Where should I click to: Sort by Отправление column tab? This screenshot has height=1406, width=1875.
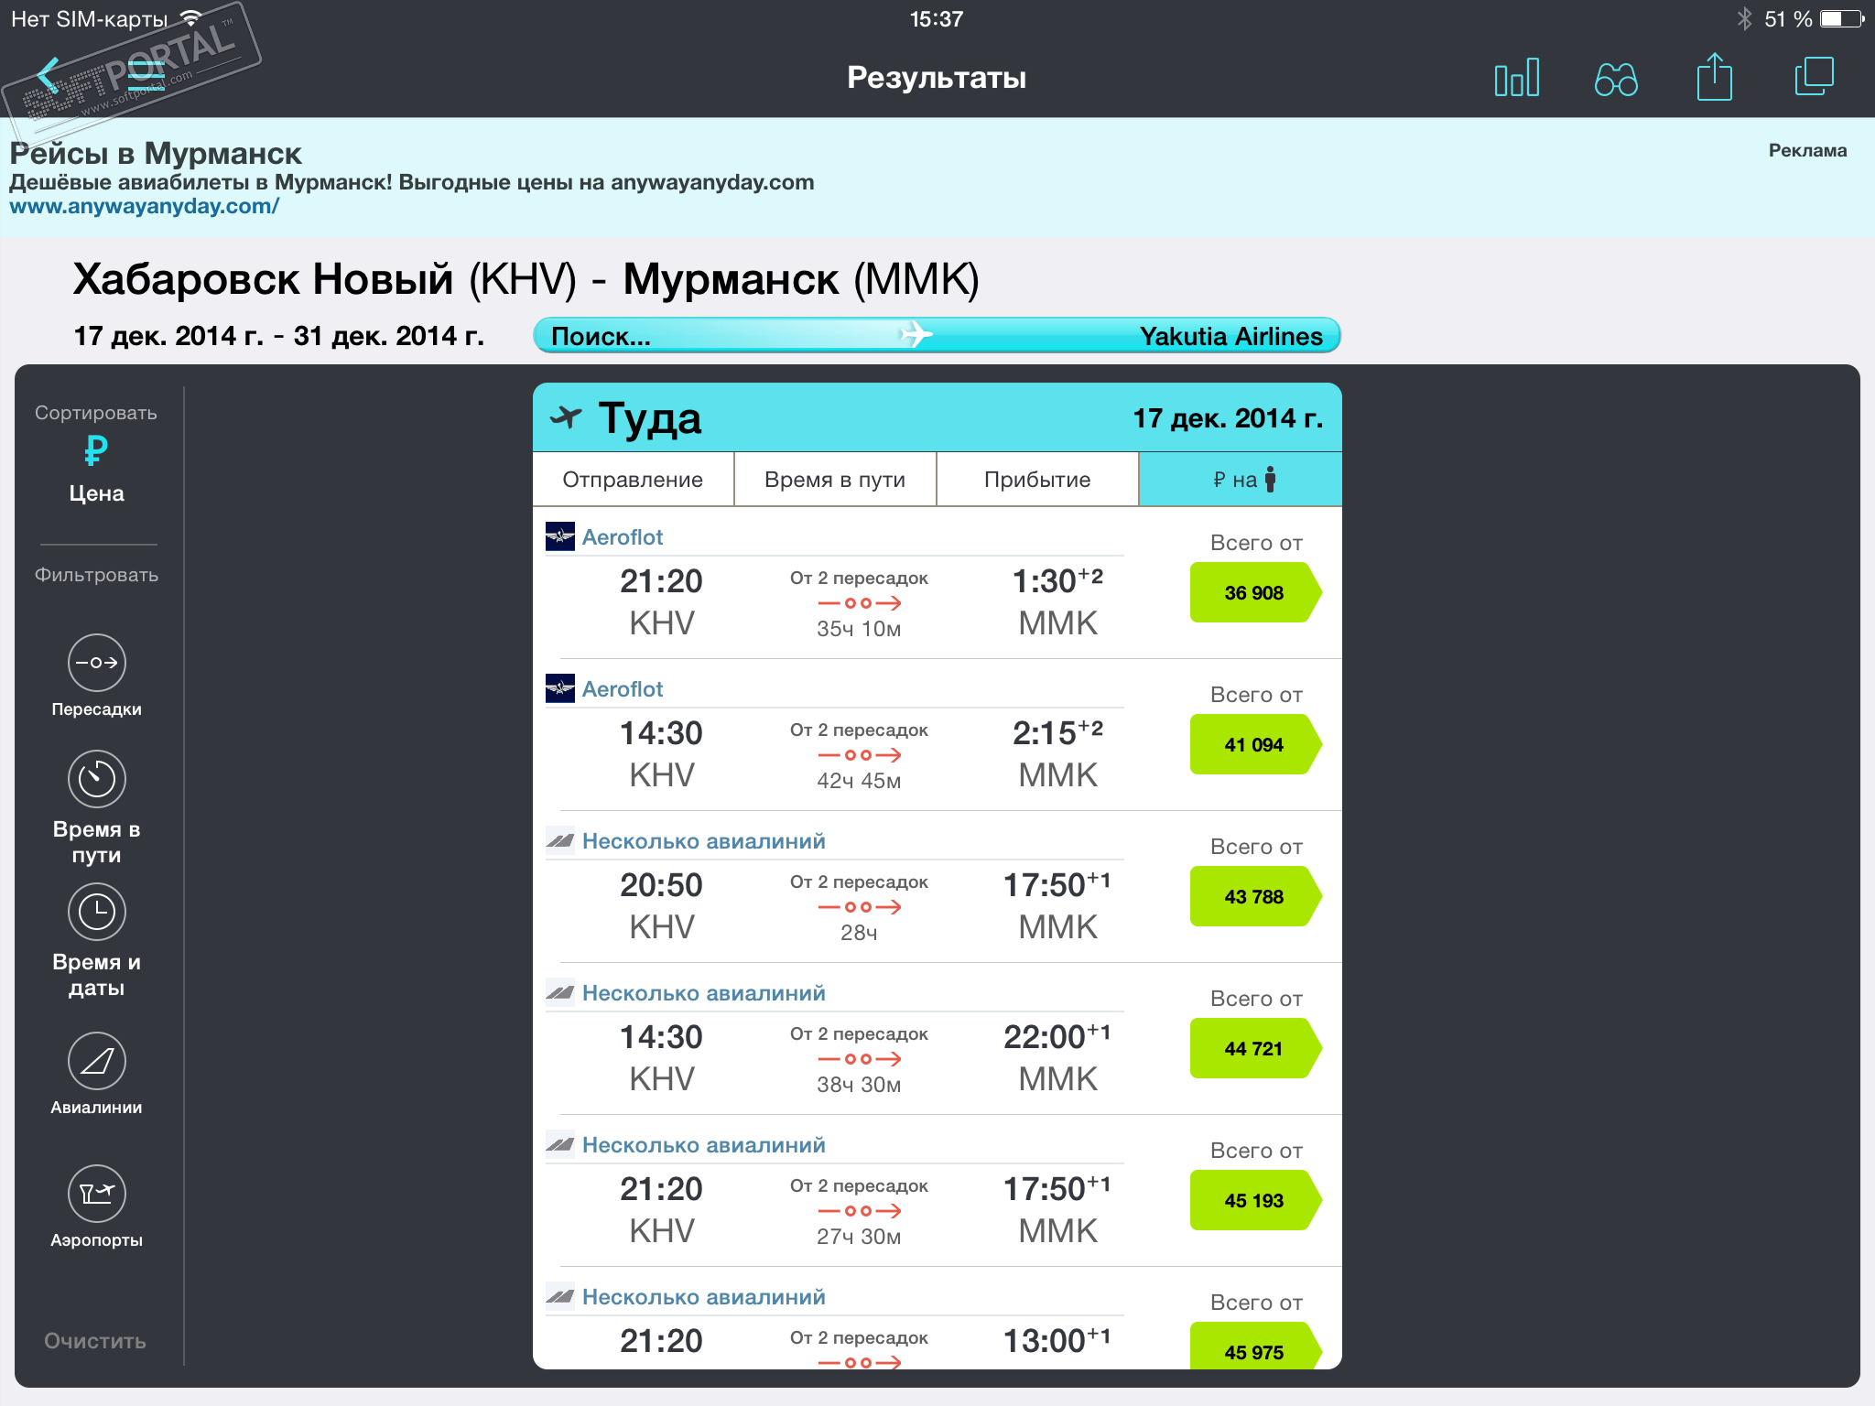[633, 480]
